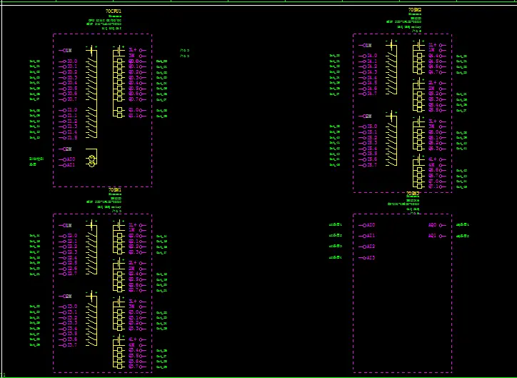Pick the Q7.1 output terminal on 70SM2
517x378 pixels.
click(x=436, y=186)
